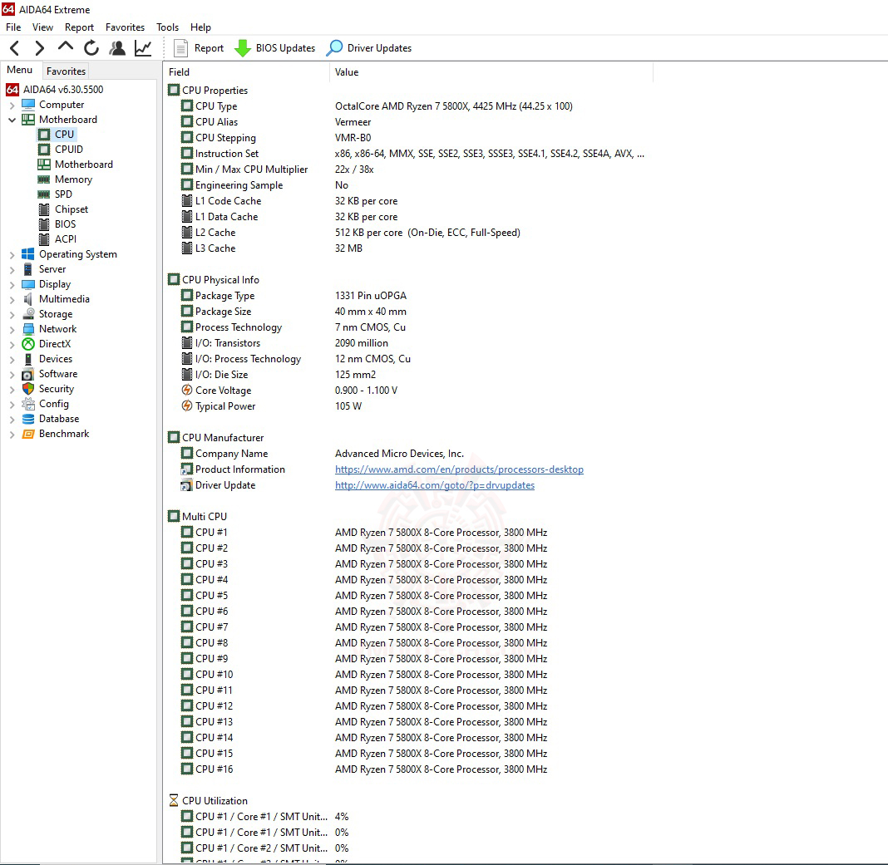Screen dimensions: 888x865
Task: Go forward with the right arrow icon
Action: [x=39, y=48]
